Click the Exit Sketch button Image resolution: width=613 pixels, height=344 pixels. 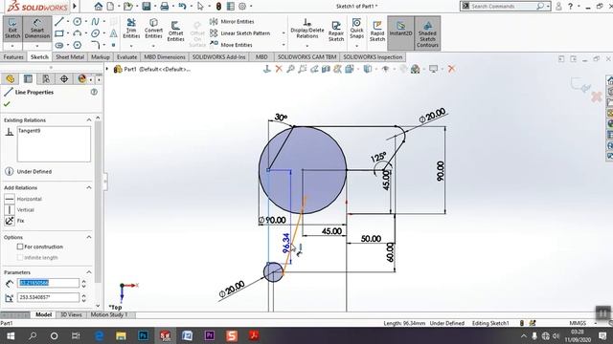pyautogui.click(x=12, y=29)
